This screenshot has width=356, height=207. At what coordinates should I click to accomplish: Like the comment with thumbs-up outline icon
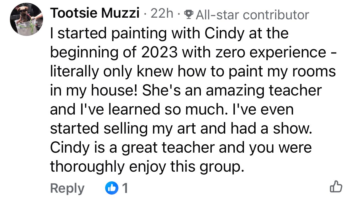coord(336,187)
